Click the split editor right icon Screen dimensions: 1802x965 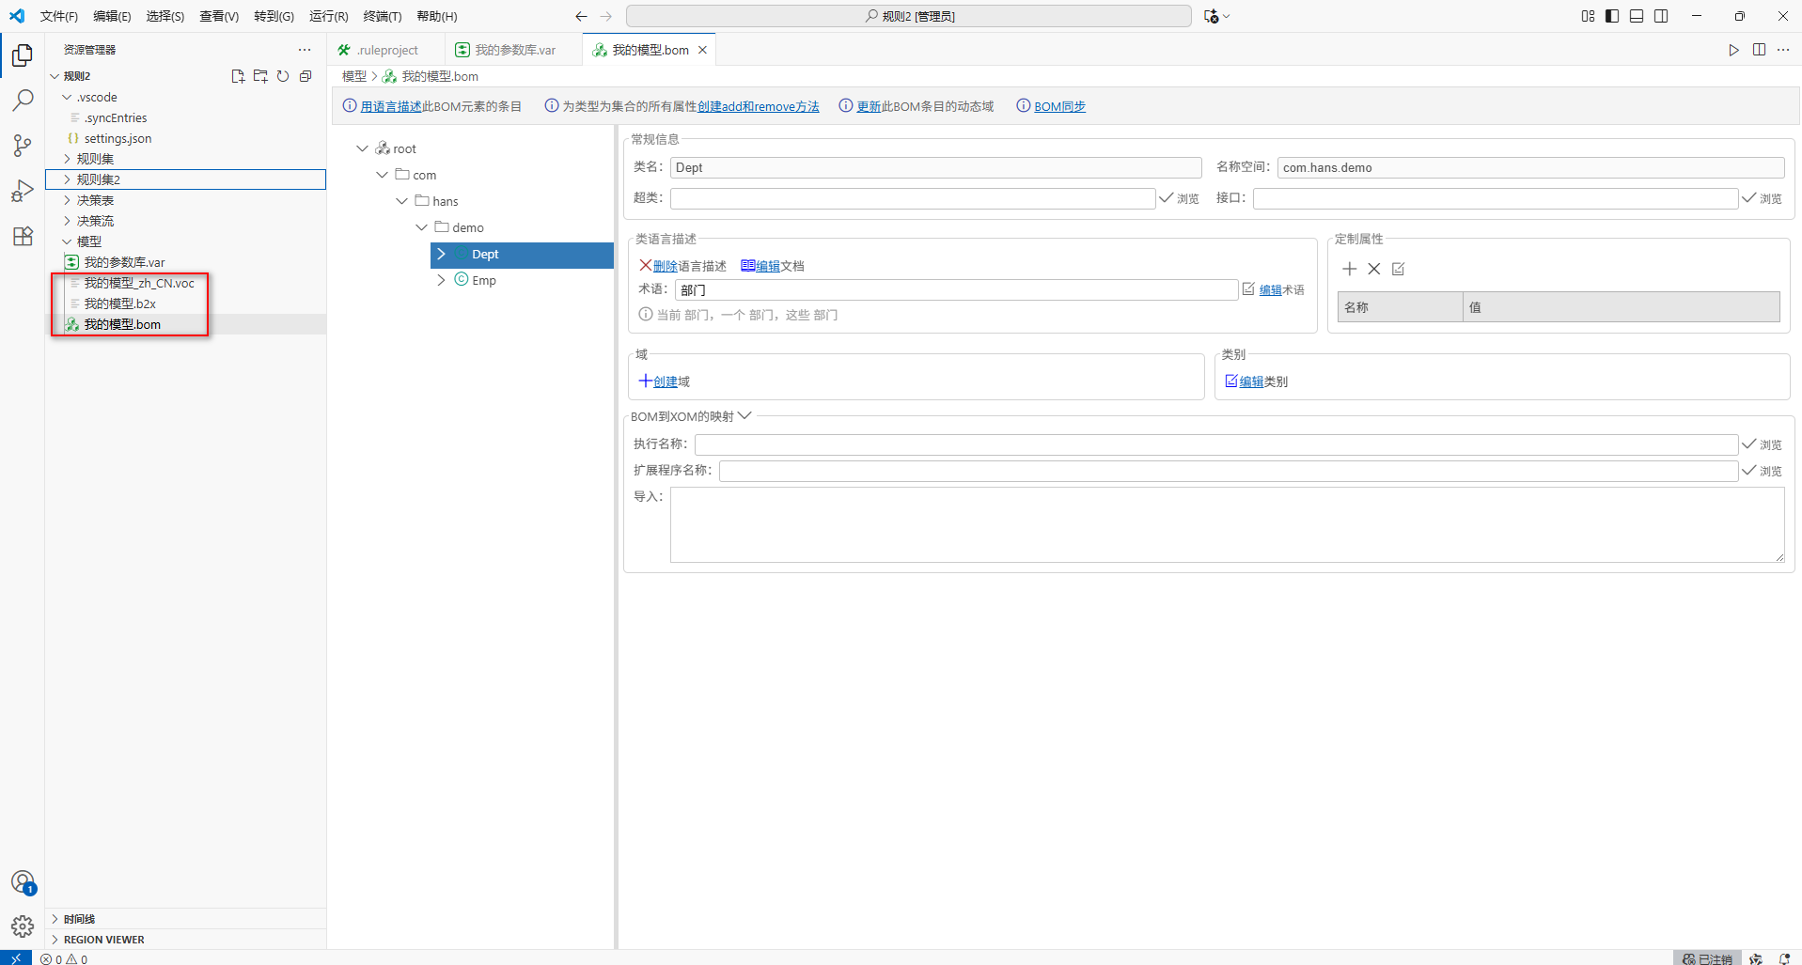coord(1759,50)
